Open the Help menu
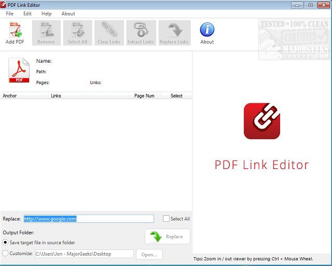The image size is (332, 266). [x=46, y=13]
